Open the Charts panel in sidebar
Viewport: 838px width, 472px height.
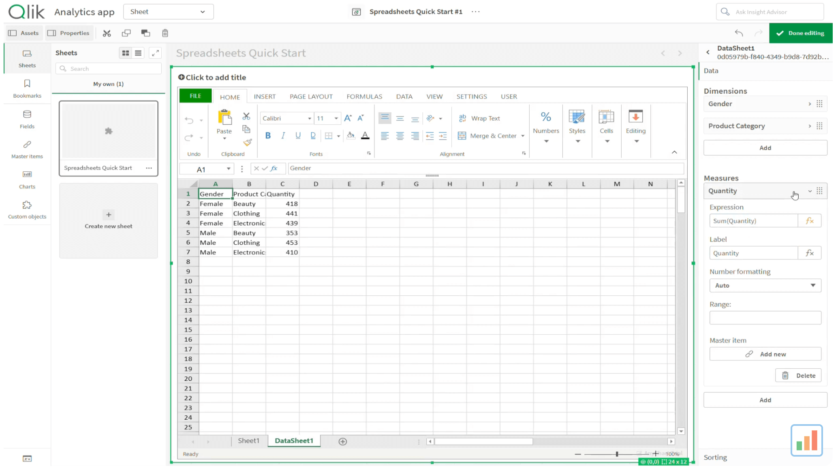click(27, 179)
